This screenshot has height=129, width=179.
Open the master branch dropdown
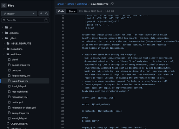[19, 14]
